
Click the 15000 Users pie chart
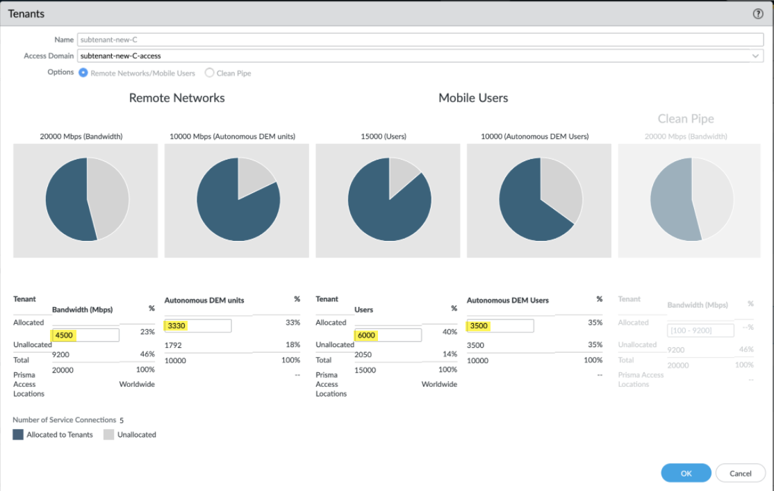click(x=390, y=199)
